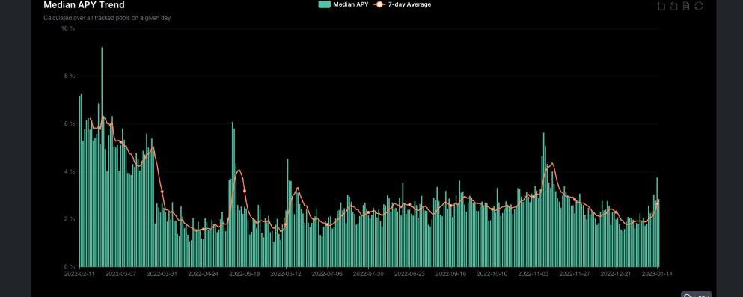Click the calculated over all pools subtitle
This screenshot has width=743, height=297.
107,18
